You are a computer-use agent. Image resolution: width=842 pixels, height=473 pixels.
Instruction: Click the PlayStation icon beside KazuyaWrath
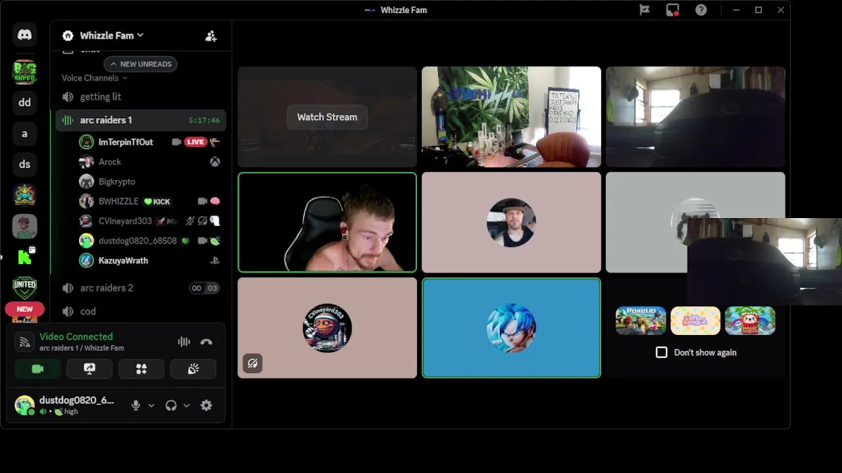click(214, 260)
